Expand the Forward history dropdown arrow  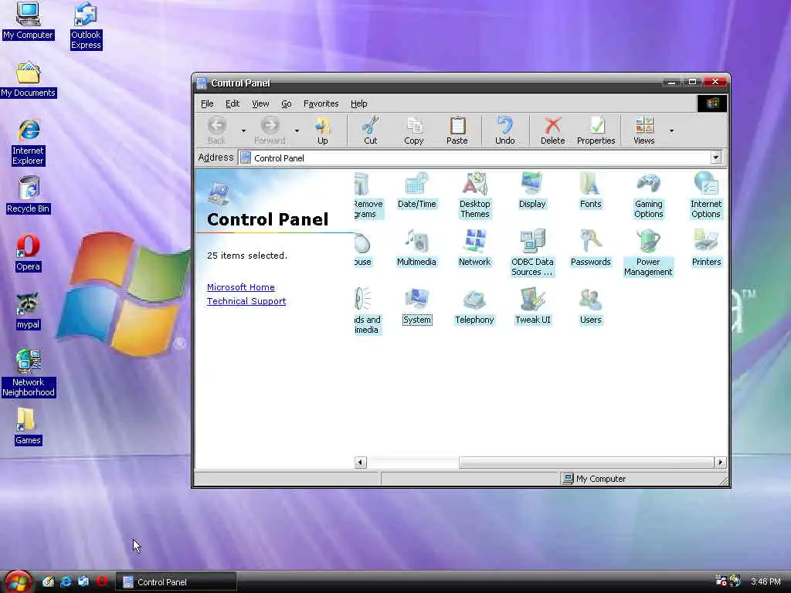point(297,131)
